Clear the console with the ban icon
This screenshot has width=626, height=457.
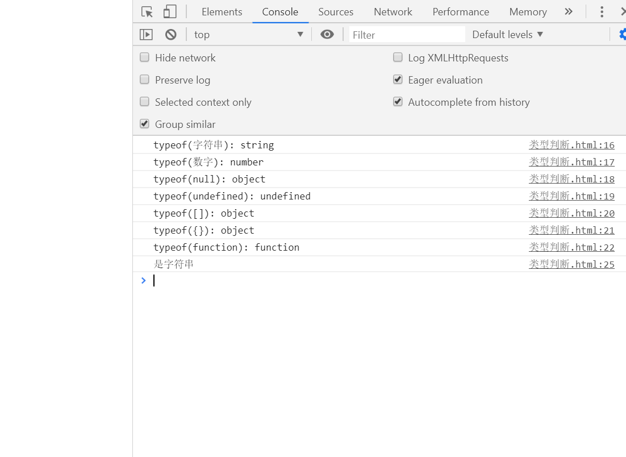click(170, 35)
